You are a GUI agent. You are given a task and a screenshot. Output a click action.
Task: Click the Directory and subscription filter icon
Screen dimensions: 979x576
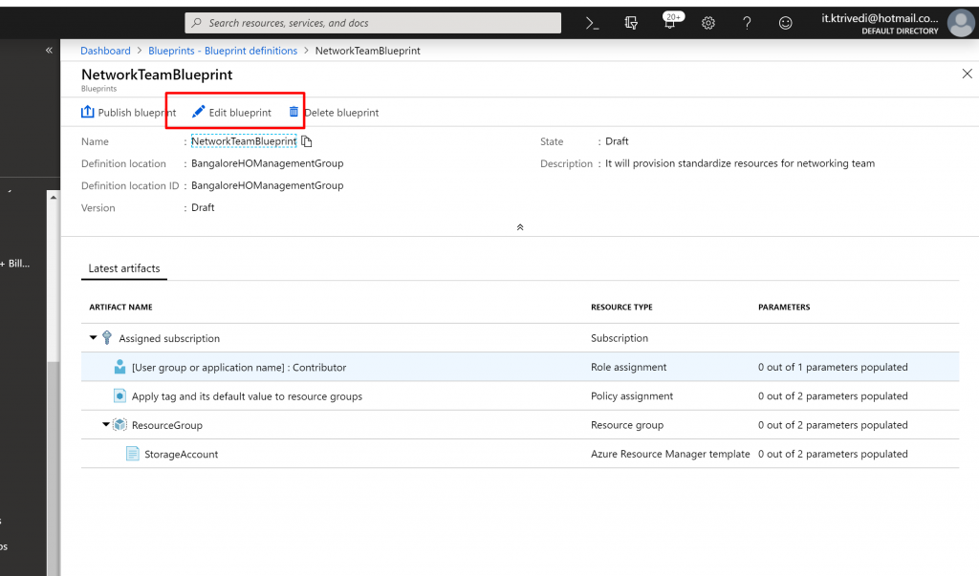pyautogui.click(x=631, y=23)
